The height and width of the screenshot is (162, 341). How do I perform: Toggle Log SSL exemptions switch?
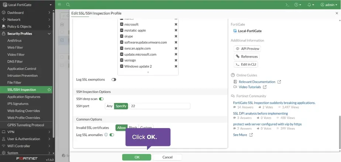(x=114, y=80)
